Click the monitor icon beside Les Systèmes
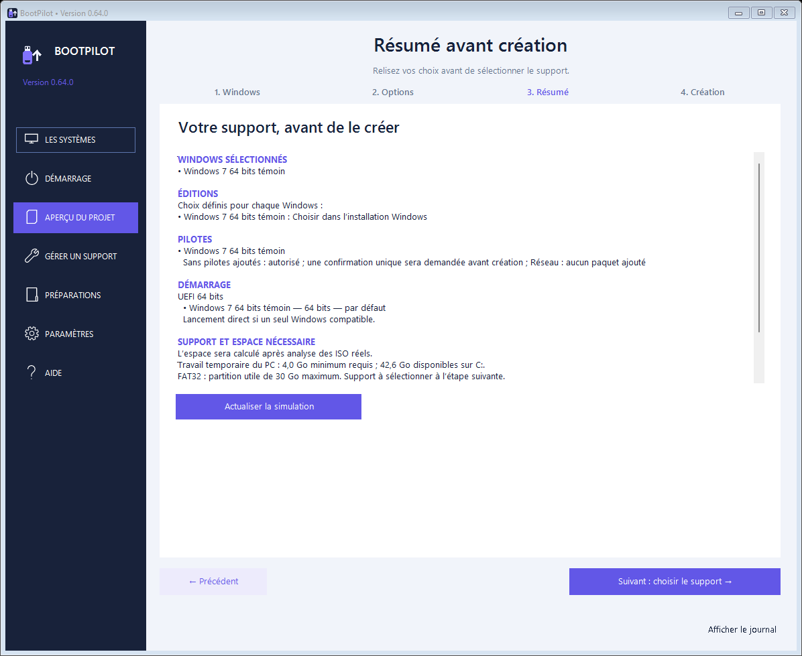802x656 pixels. tap(32, 139)
